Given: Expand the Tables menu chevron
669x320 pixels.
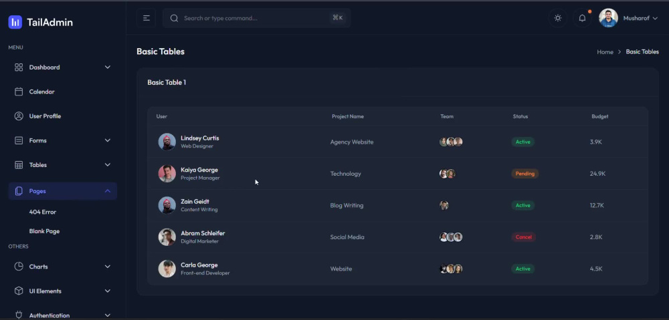Looking at the screenshot, I should pyautogui.click(x=108, y=165).
